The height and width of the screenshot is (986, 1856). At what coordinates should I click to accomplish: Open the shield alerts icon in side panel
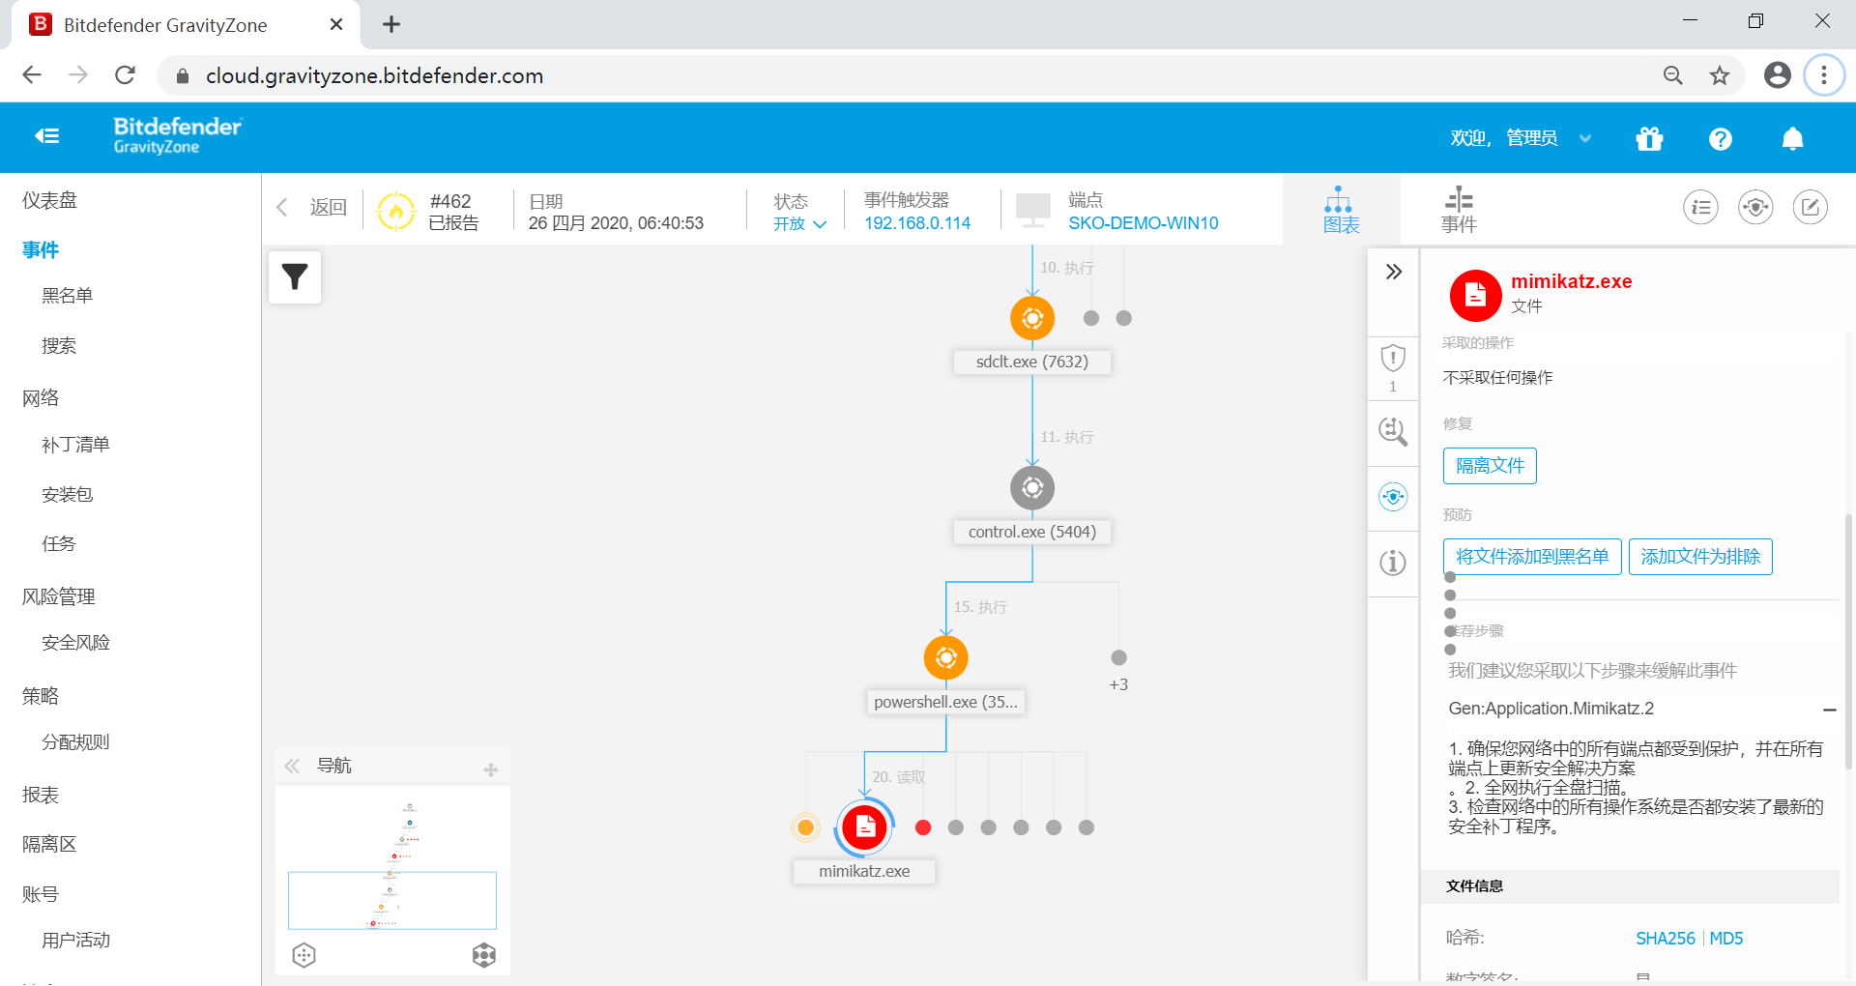[1393, 359]
